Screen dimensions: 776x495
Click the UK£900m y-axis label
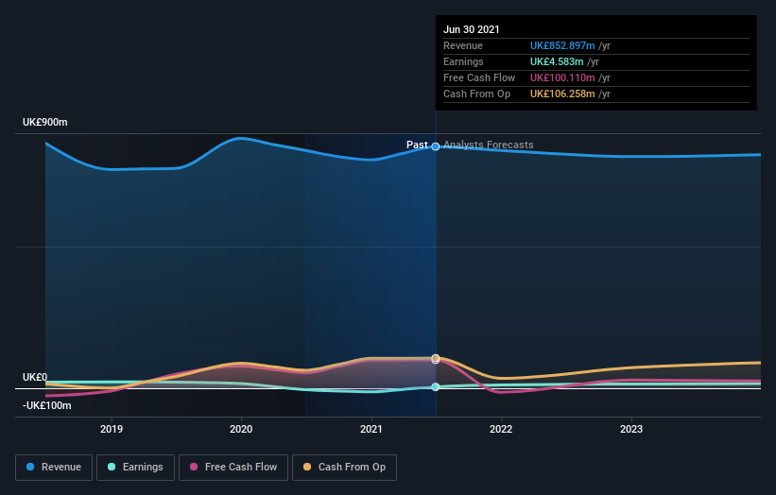point(45,122)
